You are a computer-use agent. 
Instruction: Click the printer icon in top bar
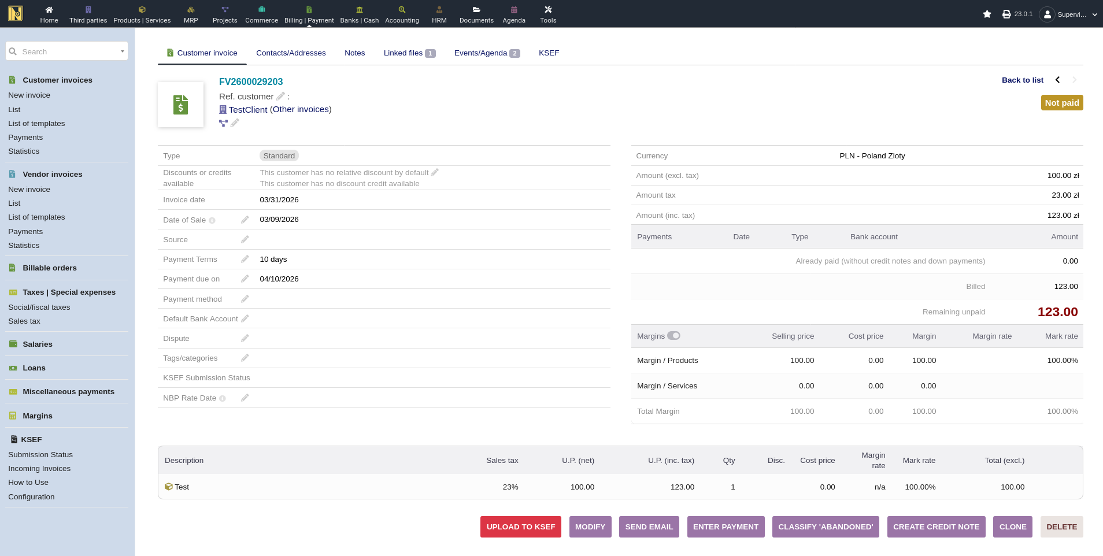1006,14
